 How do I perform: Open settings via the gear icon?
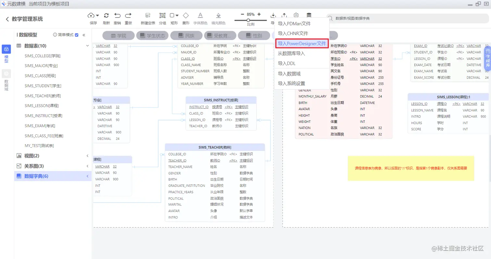pyautogui.click(x=296, y=15)
